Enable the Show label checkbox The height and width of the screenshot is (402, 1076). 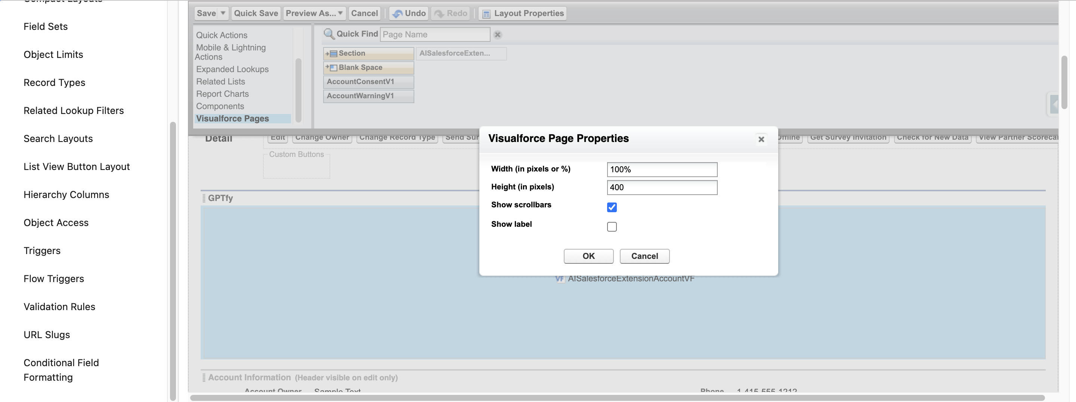click(x=612, y=226)
